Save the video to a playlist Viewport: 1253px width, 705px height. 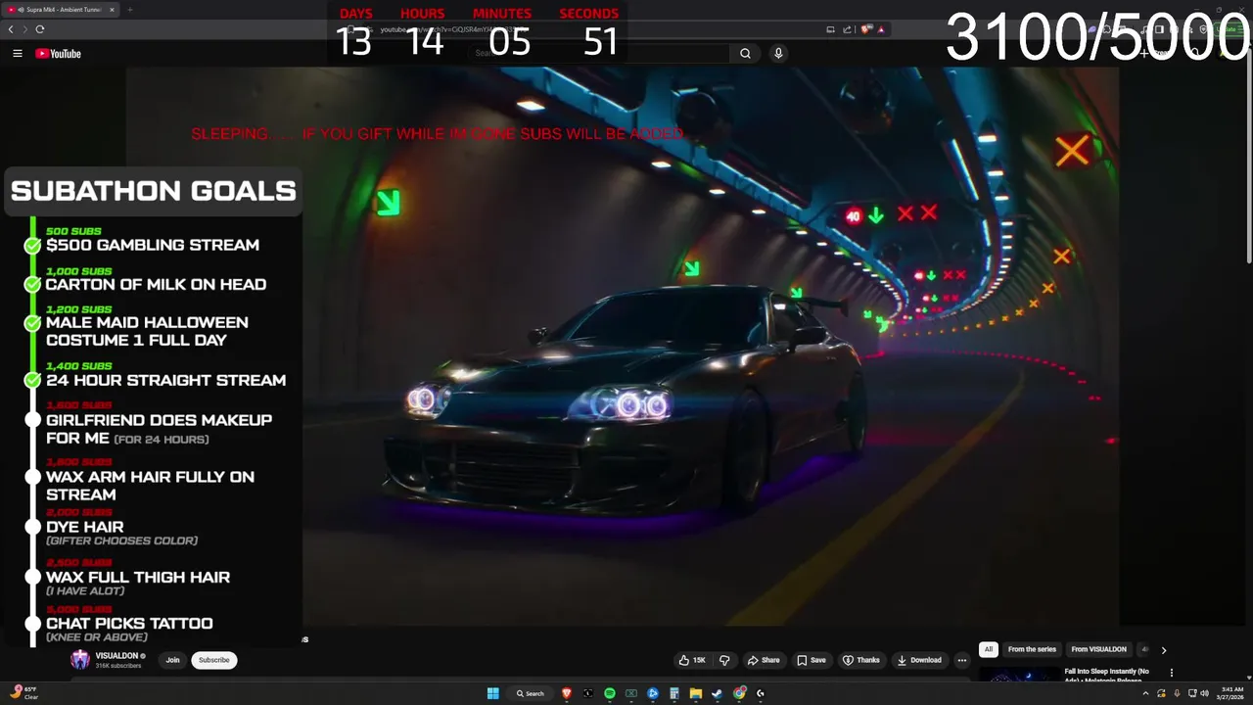pos(812,660)
